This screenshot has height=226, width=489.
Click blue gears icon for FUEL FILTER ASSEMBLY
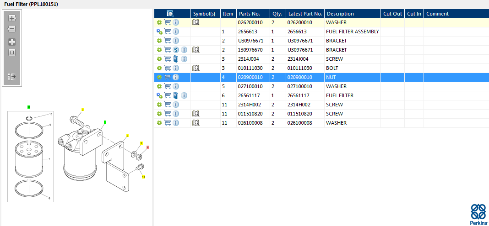point(159,32)
